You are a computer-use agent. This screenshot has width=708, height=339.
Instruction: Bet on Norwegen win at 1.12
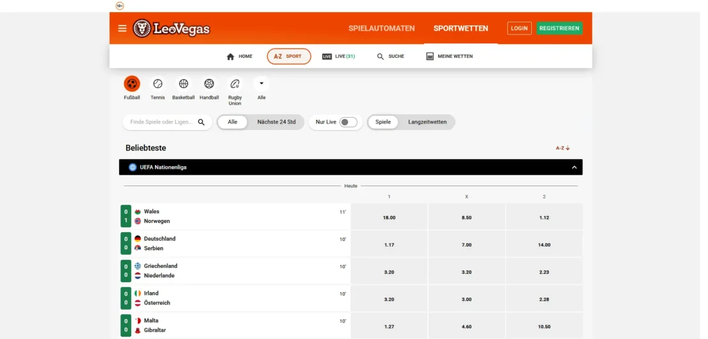544,217
